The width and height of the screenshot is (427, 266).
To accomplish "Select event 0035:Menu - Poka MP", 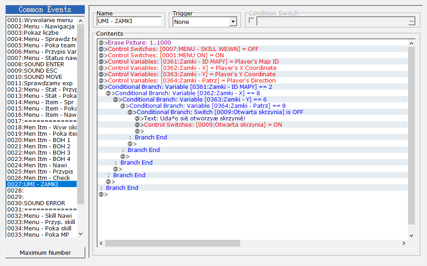I will [42, 235].
